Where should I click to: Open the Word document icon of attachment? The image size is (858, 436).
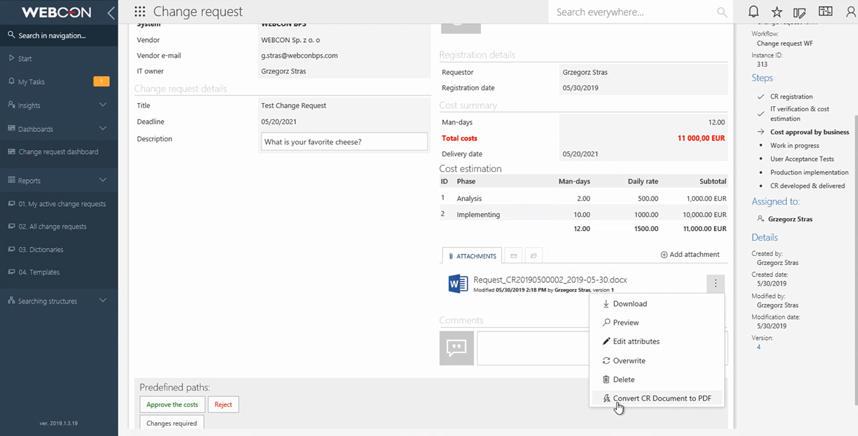tap(458, 284)
